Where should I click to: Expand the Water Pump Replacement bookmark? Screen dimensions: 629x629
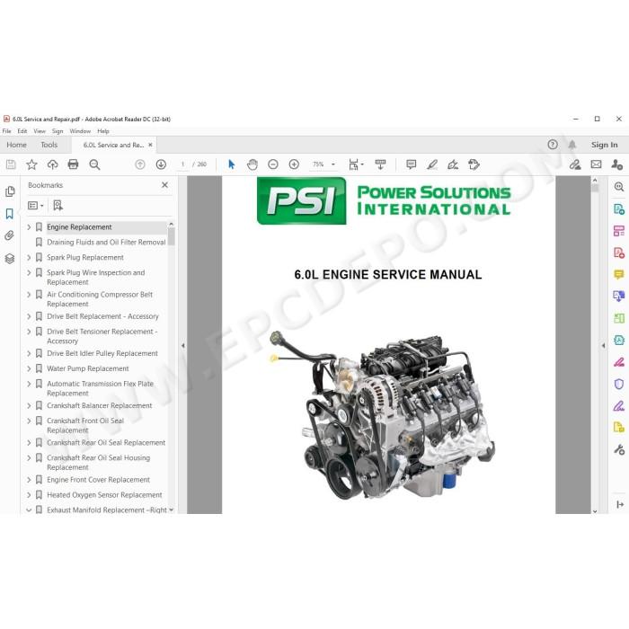click(x=29, y=368)
